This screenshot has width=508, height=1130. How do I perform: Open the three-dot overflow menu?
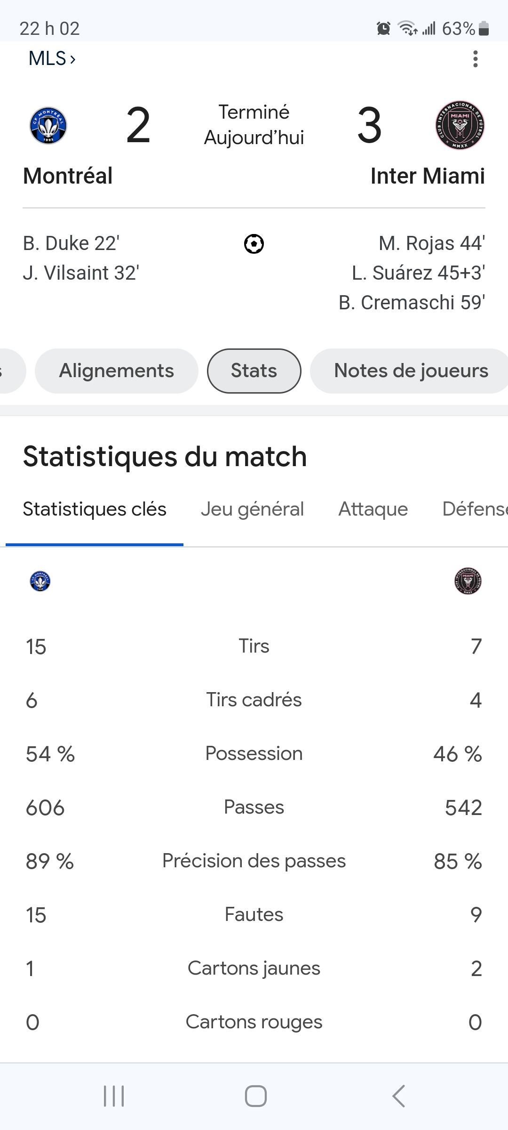(476, 59)
